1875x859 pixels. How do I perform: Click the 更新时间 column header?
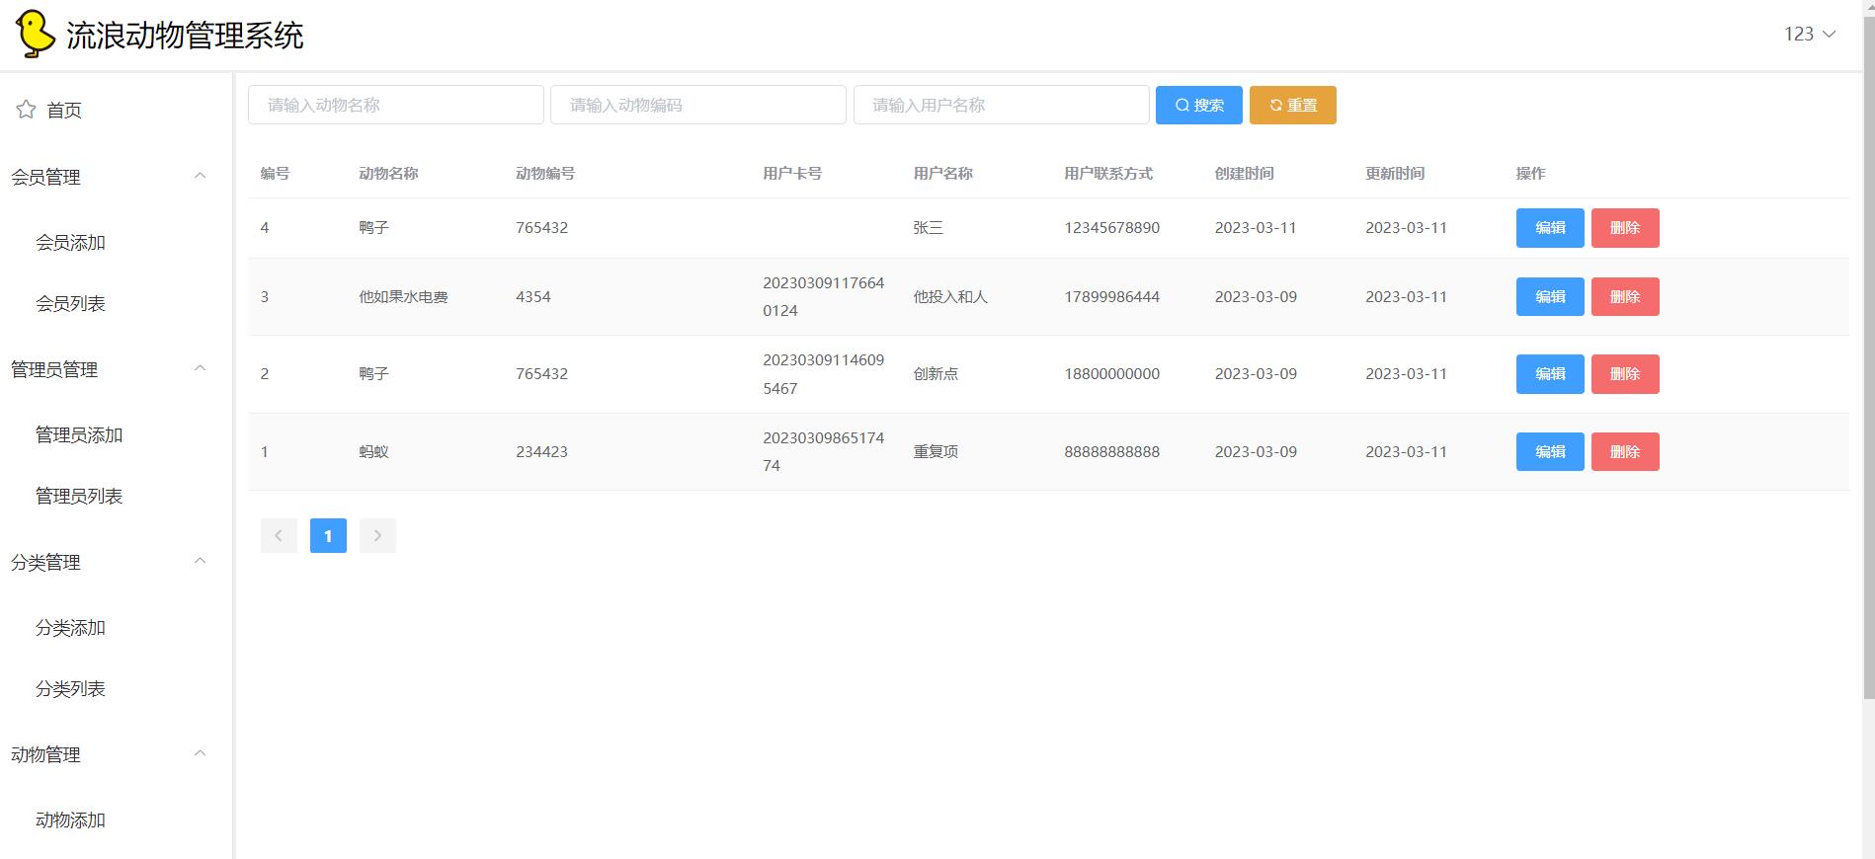[1395, 174]
